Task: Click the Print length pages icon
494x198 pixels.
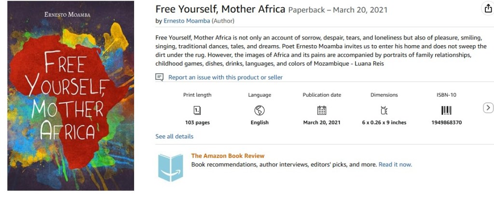Action: (x=197, y=110)
